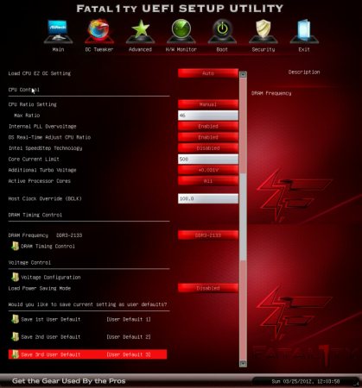This screenshot has width=362, height=388.
Task: Select the OC Tweaker rocket globe icon
Action: point(98,31)
